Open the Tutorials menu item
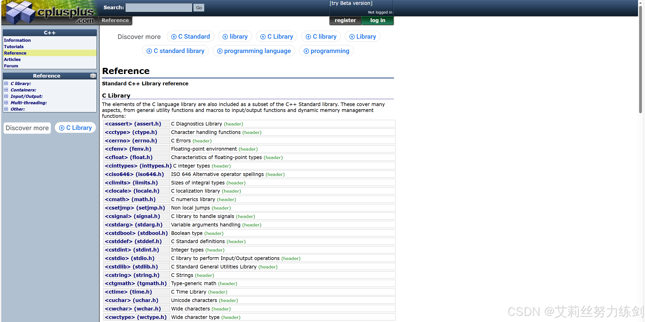 [14, 47]
